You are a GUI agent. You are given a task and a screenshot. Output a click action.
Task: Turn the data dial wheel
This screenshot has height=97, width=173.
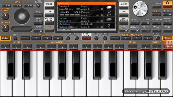(140, 9)
